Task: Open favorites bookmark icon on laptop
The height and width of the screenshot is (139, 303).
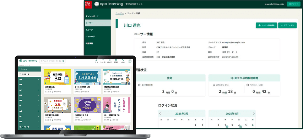Action: coord(109,60)
